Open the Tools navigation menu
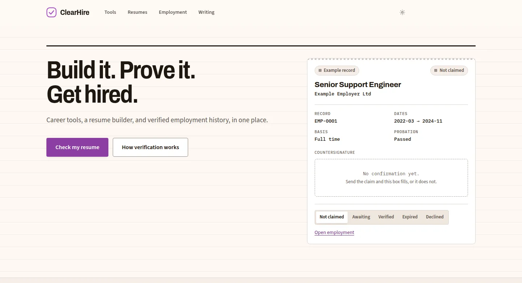The image size is (522, 283). [x=110, y=12]
